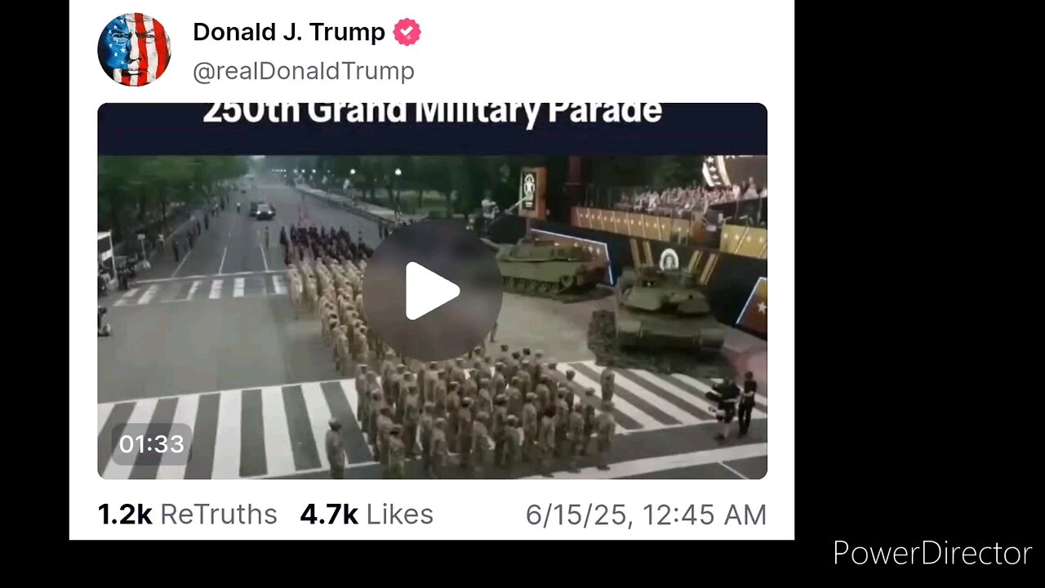Click the camera crew beside the crosswalk
The height and width of the screenshot is (588, 1045).
click(x=734, y=403)
